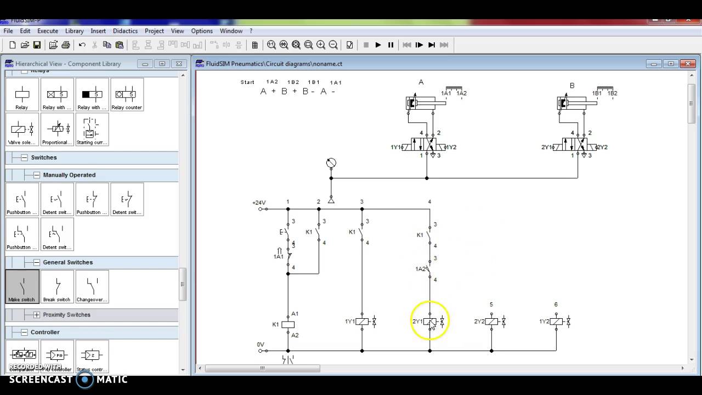702x395 pixels.
Task: Collapse the General Switches group
Action: [37, 262]
